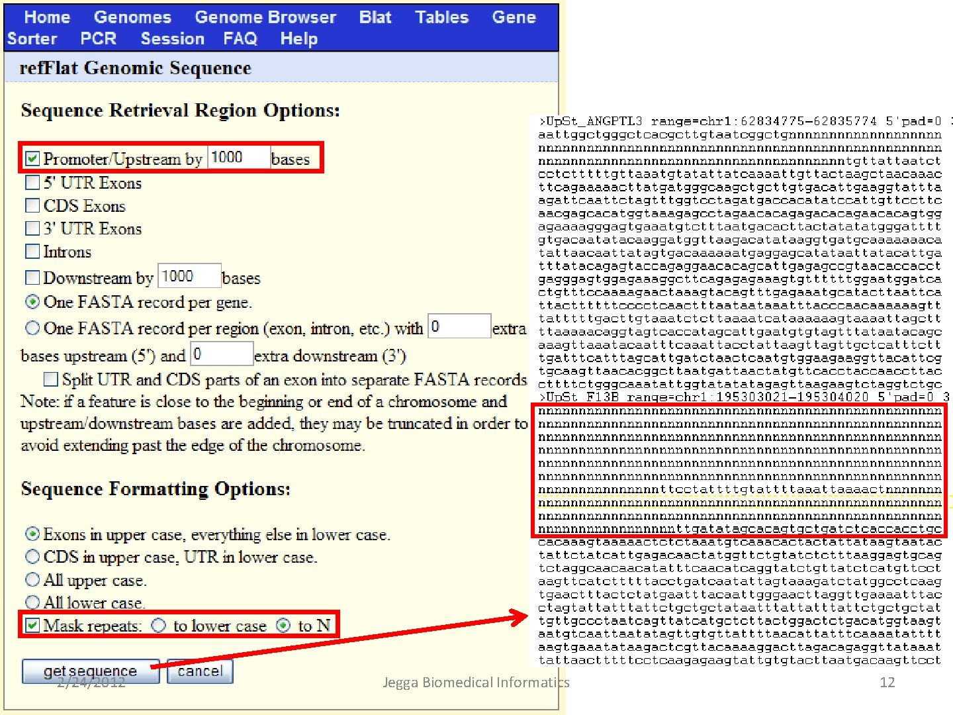Select the Blat menu item
The image size is (953, 715).
click(375, 17)
